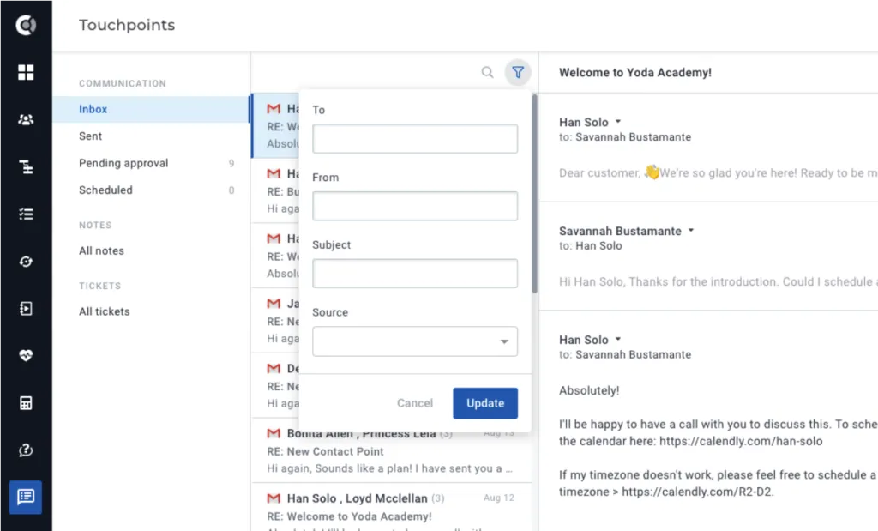Toggle the filter funnel icon
Viewport: 878px width, 531px height.
(x=518, y=72)
